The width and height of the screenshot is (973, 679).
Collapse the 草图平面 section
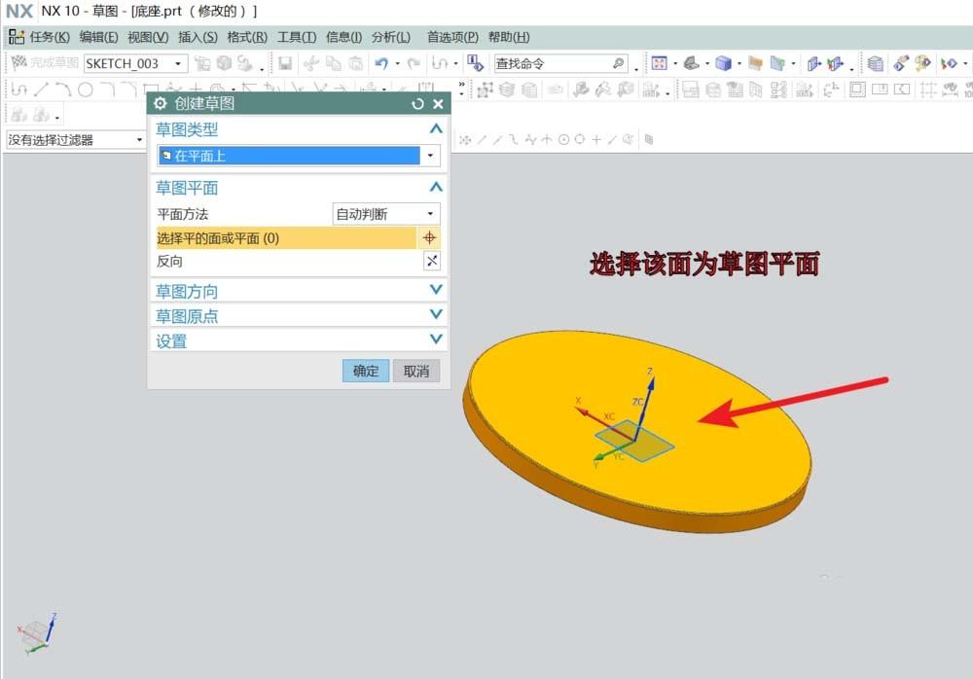[435, 187]
